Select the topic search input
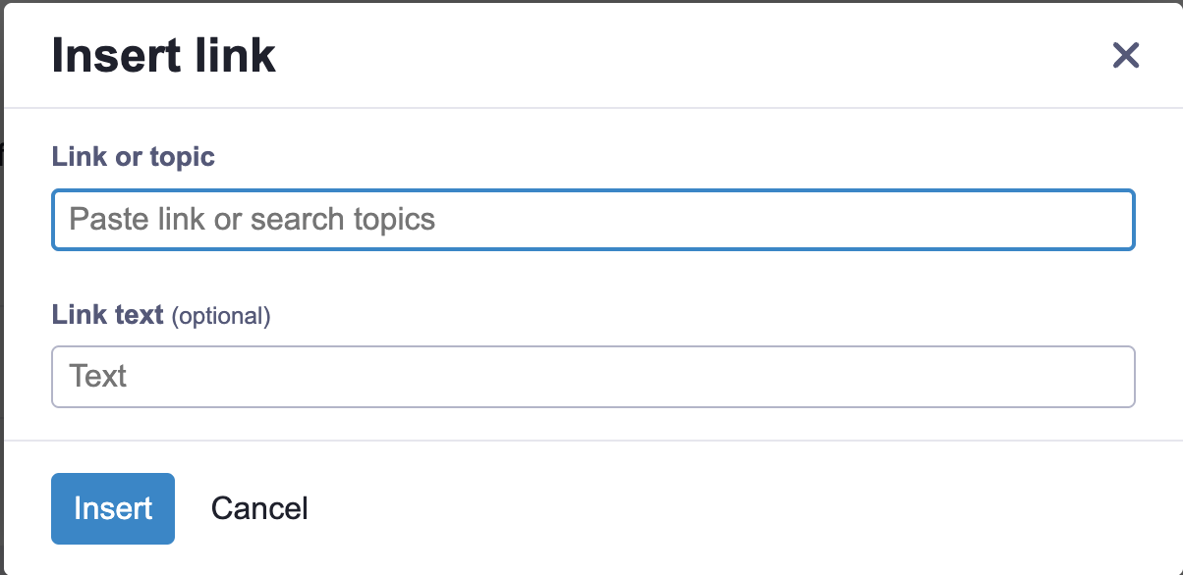This screenshot has height=575, width=1183. pyautogui.click(x=592, y=219)
